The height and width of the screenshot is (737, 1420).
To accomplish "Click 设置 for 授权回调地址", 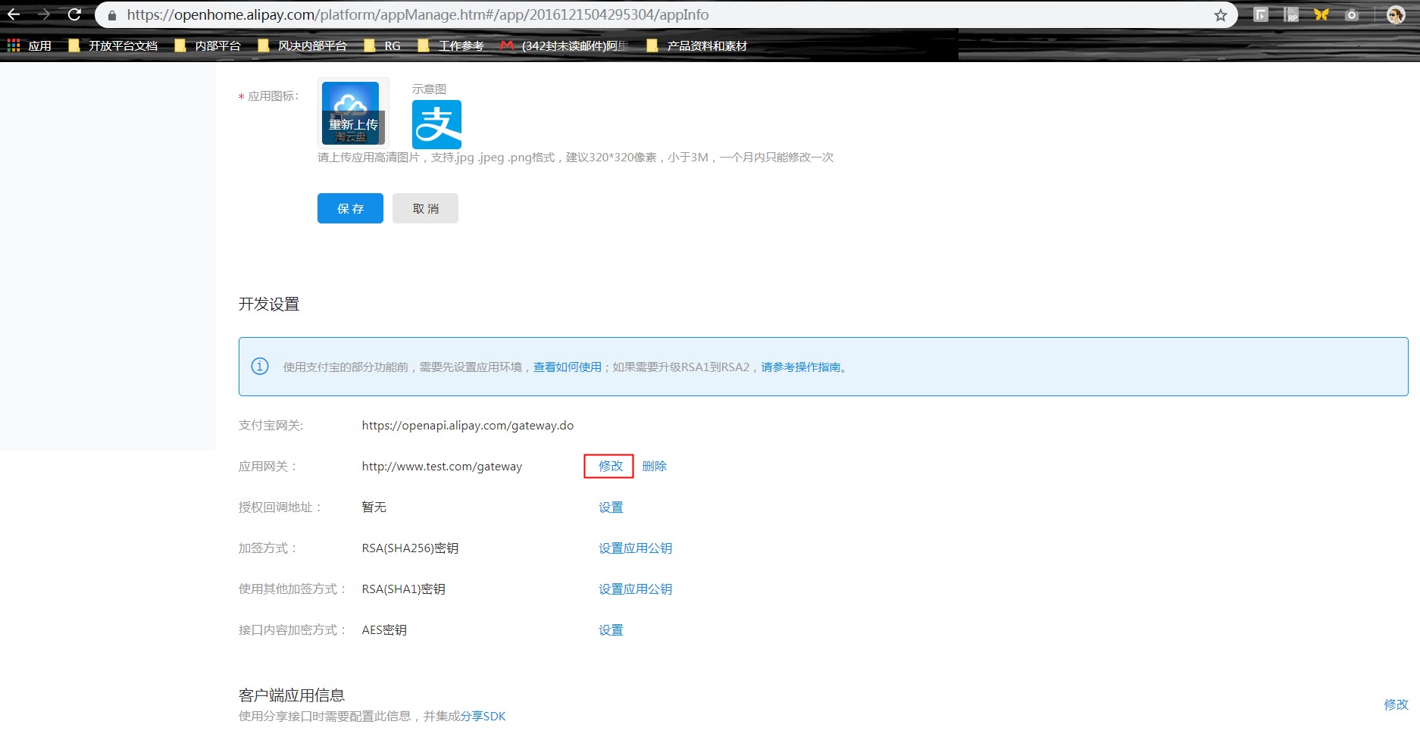I will pyautogui.click(x=611, y=507).
